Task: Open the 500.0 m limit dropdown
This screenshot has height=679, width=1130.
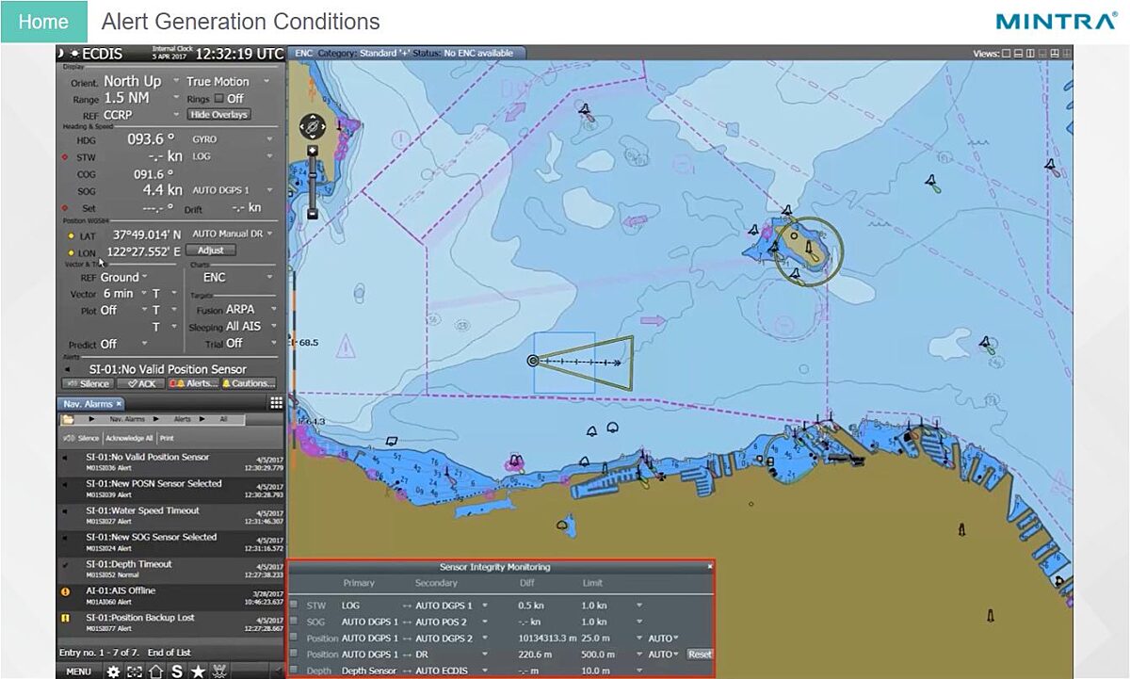Action: (638, 654)
